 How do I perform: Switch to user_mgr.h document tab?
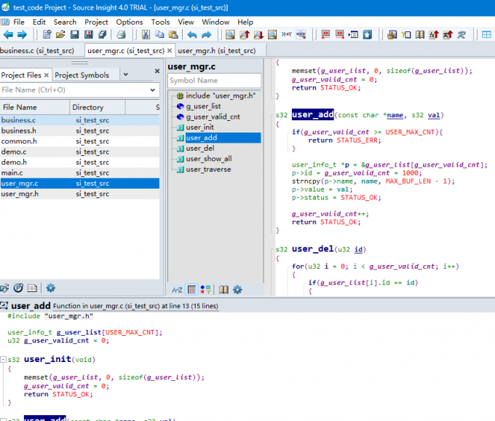click(217, 50)
